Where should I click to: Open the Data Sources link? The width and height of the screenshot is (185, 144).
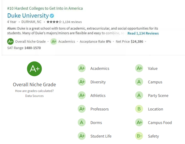click(x=34, y=96)
